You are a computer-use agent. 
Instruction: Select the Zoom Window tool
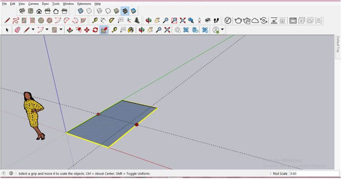coord(174,20)
